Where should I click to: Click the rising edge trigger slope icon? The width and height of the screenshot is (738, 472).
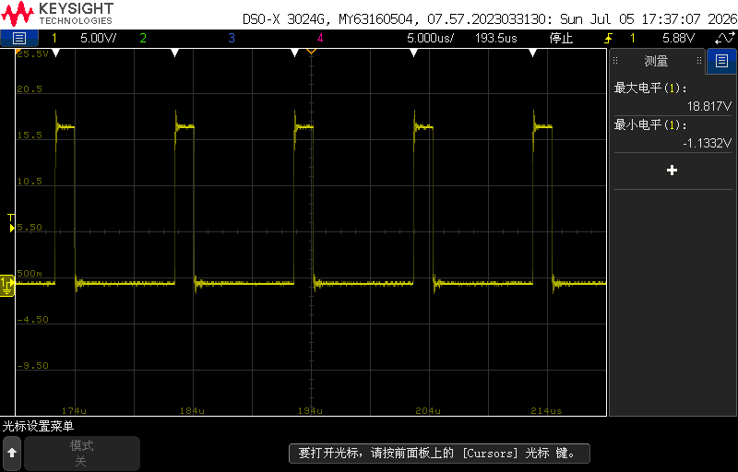click(608, 38)
